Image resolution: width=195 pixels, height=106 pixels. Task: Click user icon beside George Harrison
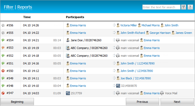tap(147, 33)
